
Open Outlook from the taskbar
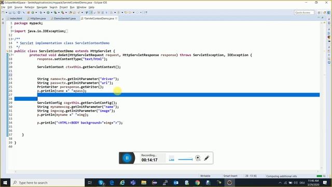176,182
